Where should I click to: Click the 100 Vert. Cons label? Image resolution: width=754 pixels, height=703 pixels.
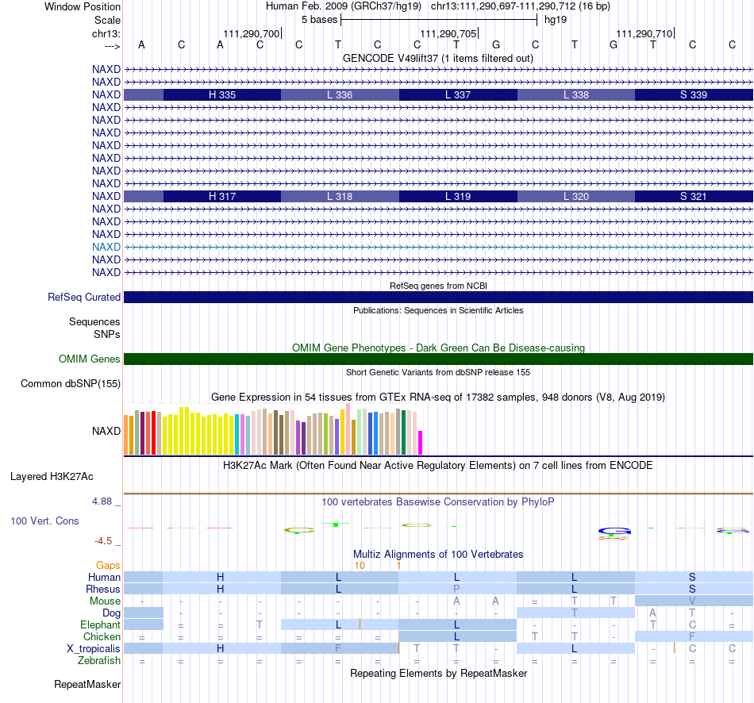click(44, 521)
